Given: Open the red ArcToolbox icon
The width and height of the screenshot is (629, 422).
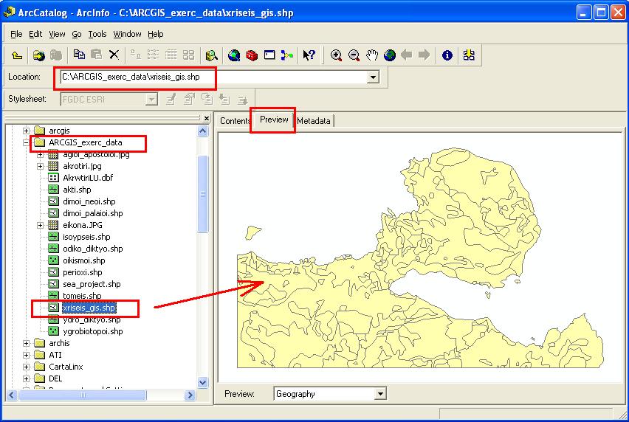Looking at the screenshot, I should point(252,55).
